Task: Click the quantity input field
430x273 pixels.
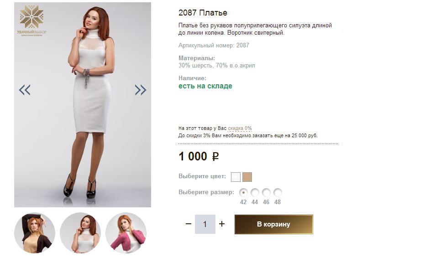Action: point(205,224)
